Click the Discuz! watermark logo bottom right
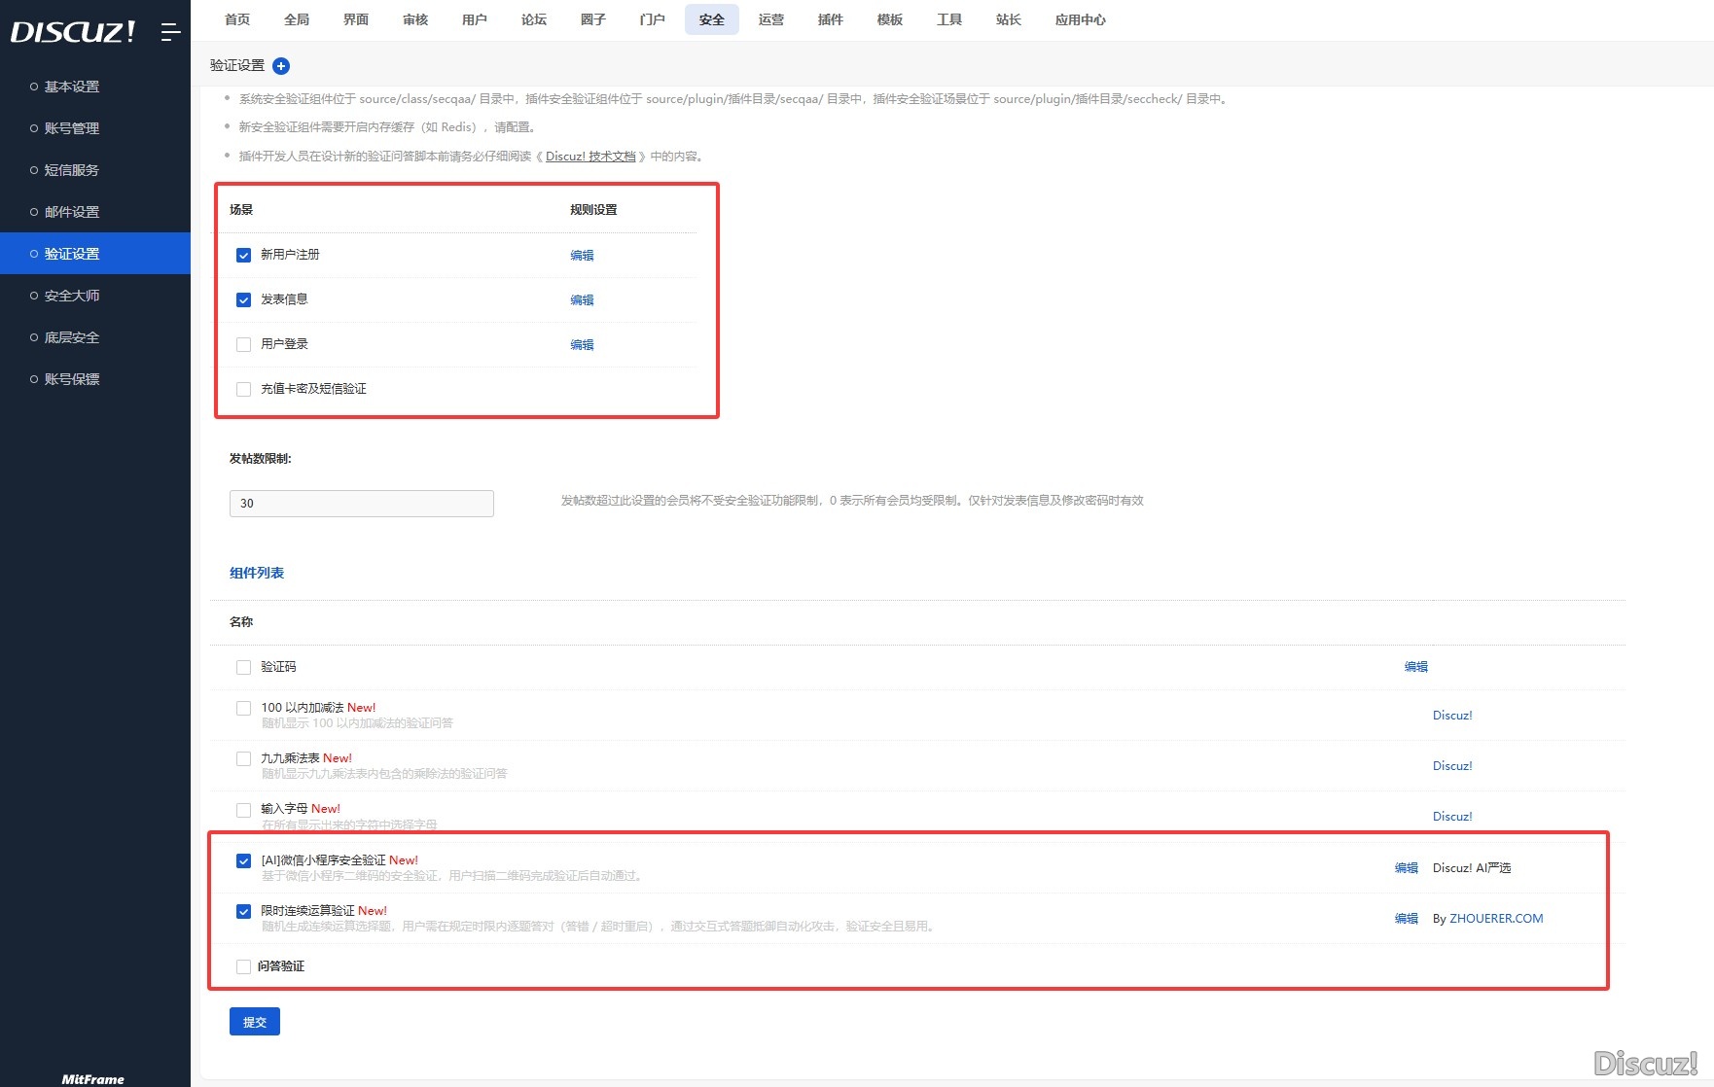Image resolution: width=1714 pixels, height=1087 pixels. tap(1645, 1063)
